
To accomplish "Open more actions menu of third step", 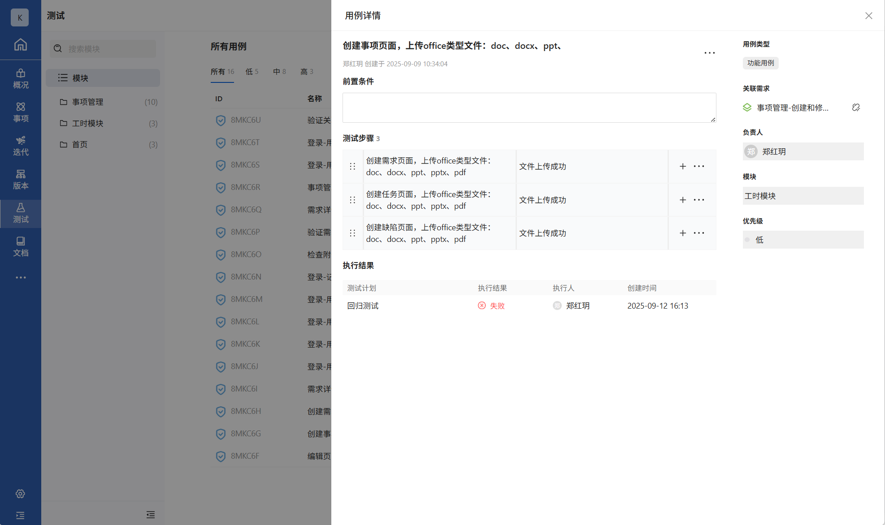I will (x=699, y=233).
